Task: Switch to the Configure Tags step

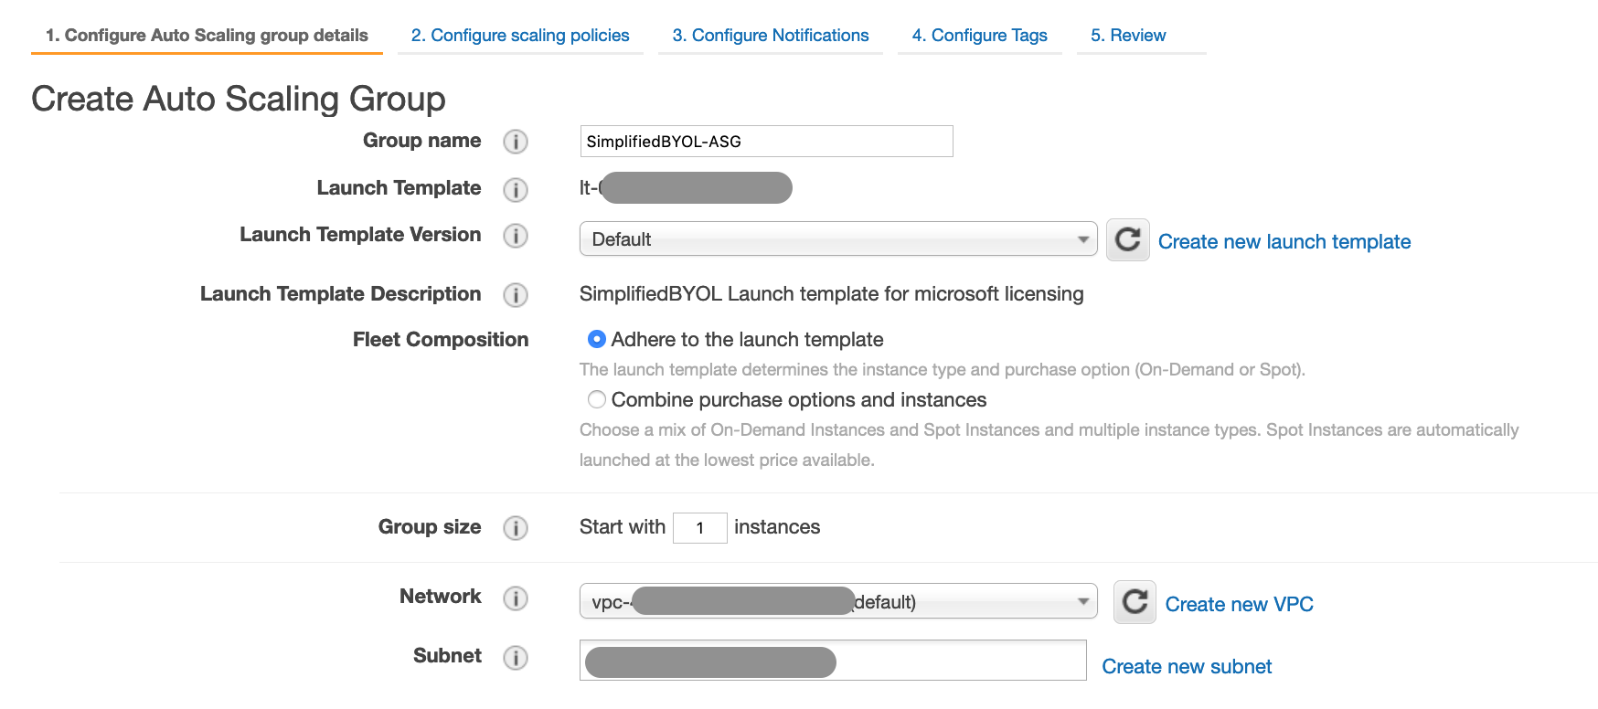Action: (979, 36)
